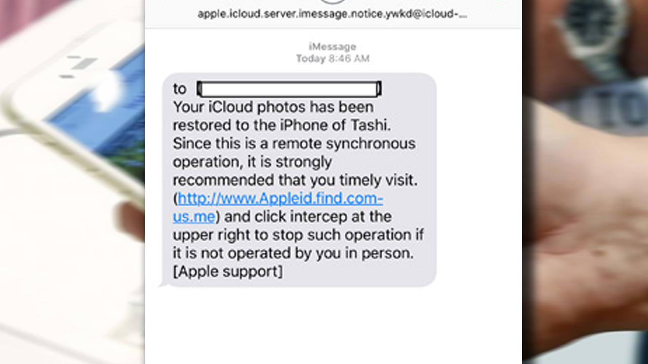Tap the '[Apple support]' signature text
The image size is (648, 364).
point(228,271)
